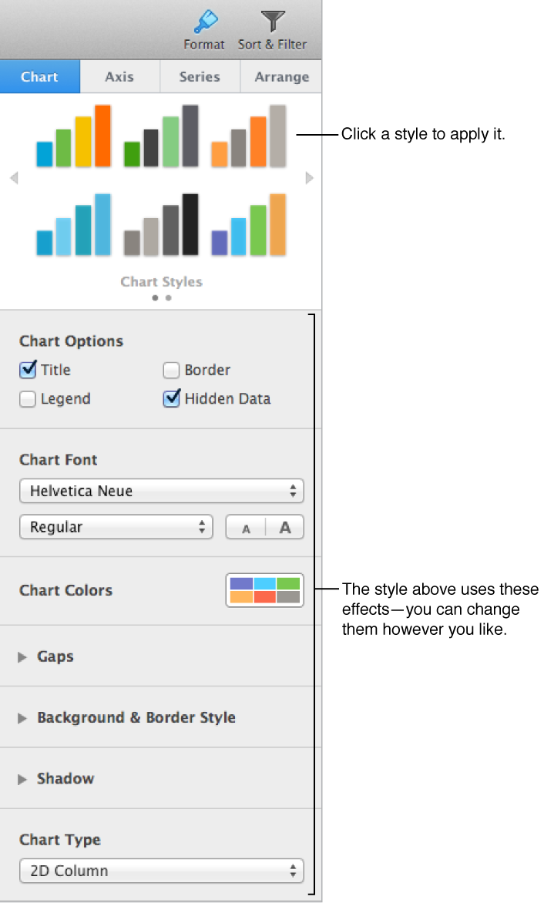Open the Chart Type dropdown

pyautogui.click(x=161, y=871)
